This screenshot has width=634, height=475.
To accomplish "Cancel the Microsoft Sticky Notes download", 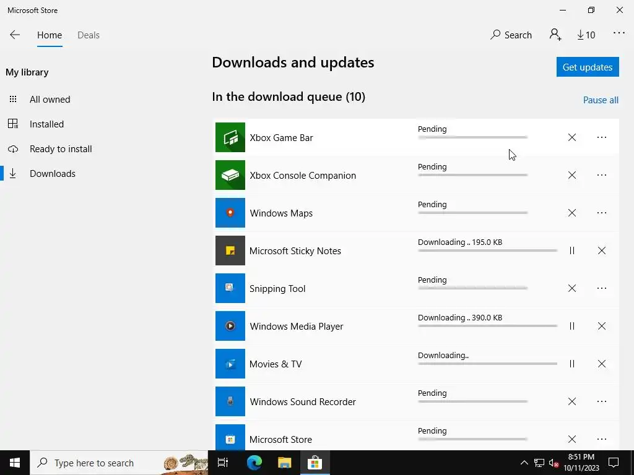I will [602, 250].
